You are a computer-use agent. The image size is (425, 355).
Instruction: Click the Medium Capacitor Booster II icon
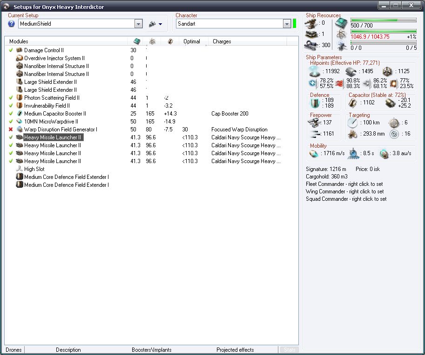[19, 114]
